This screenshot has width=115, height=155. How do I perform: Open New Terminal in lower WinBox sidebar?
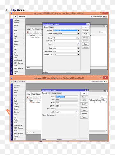[18, 125]
